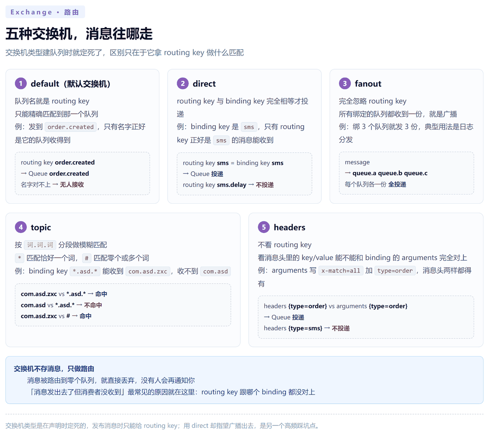Click the line "com.asd vs *.asd.* → 不命中"
This screenshot has width=489, height=435.
pyautogui.click(x=61, y=305)
